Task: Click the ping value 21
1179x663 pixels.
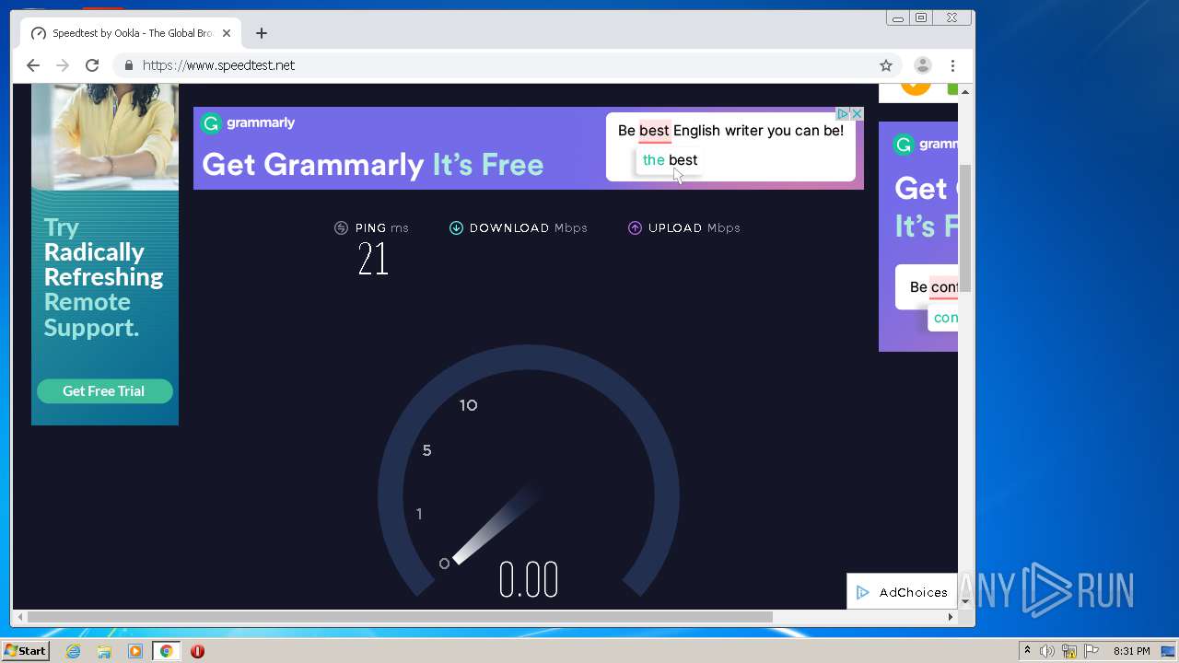Action: [x=373, y=259]
